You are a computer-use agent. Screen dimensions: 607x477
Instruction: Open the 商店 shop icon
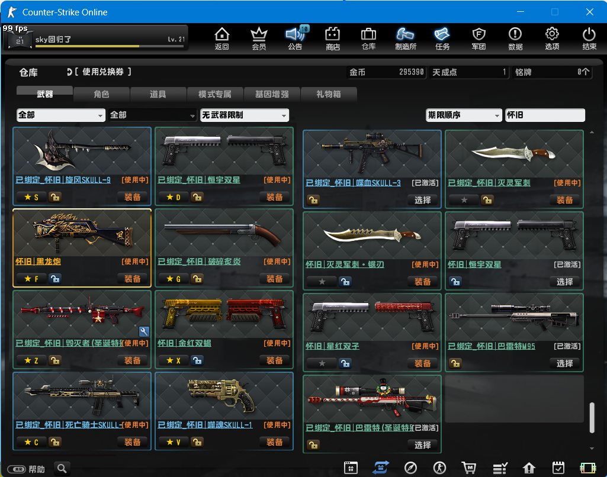point(333,38)
